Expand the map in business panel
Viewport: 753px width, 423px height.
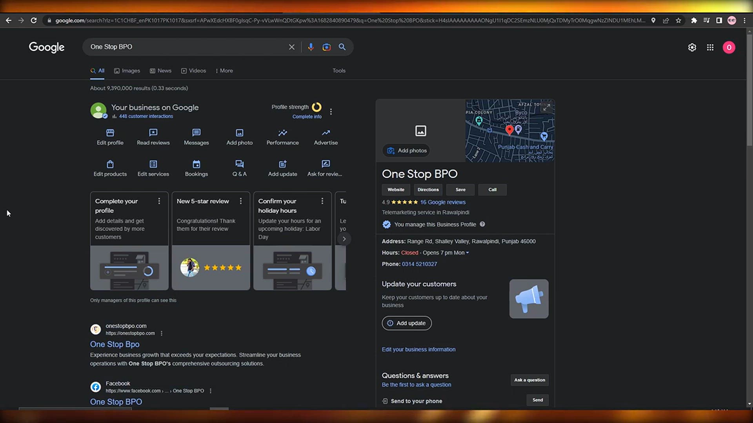[x=546, y=107]
